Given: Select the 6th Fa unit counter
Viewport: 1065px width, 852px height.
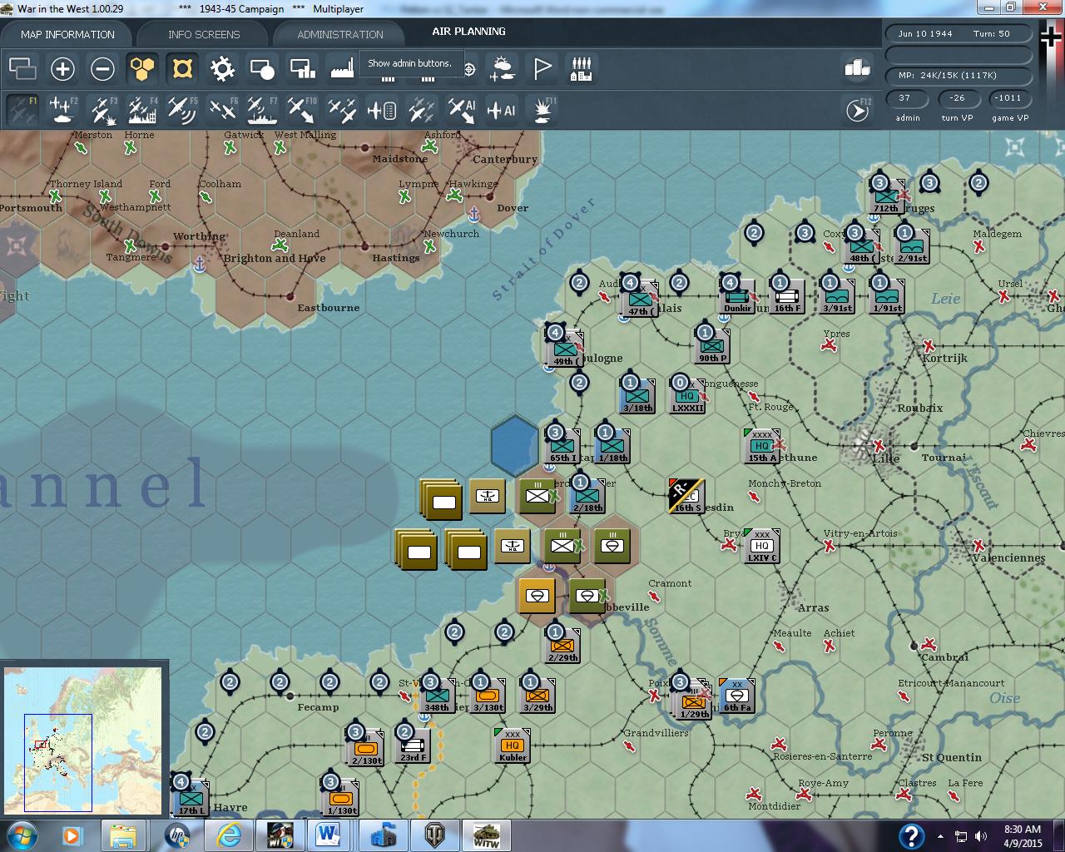Looking at the screenshot, I should tap(736, 696).
